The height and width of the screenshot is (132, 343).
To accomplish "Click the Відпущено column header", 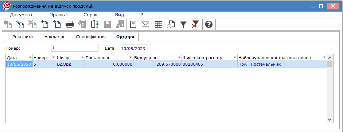I will pos(157,57).
